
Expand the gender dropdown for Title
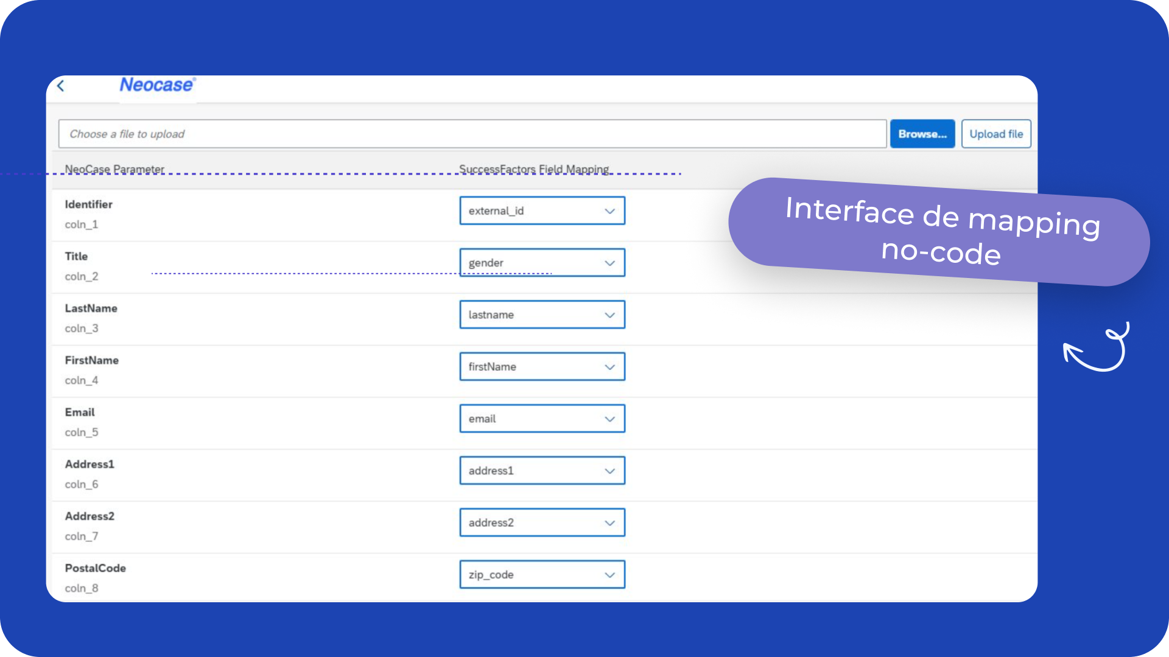coord(542,263)
